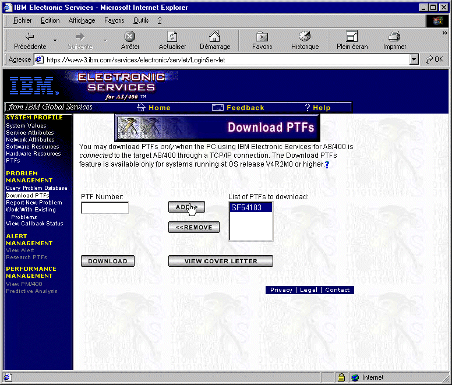Click the <<REMOVE button
The height and width of the screenshot is (385, 452).
pyautogui.click(x=194, y=227)
